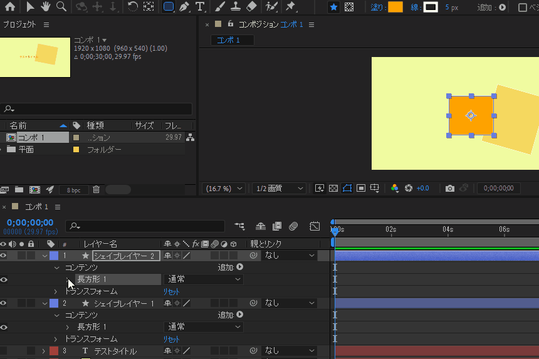Toggle transparency grid in viewer
Screen dimensions: 539x359
coord(333,188)
